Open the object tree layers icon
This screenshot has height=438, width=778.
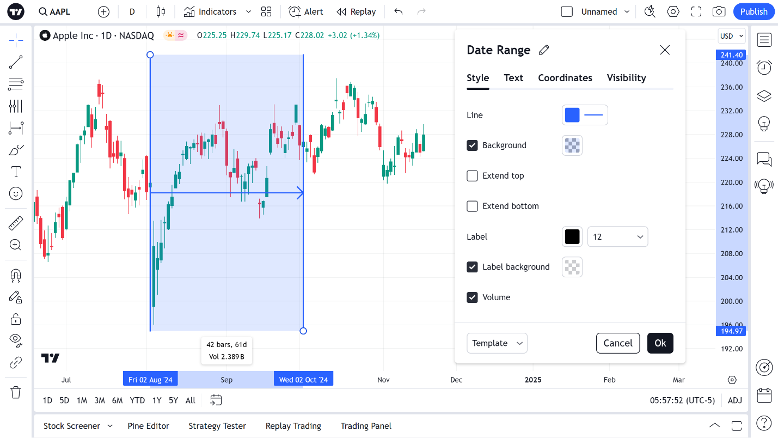coord(764,96)
